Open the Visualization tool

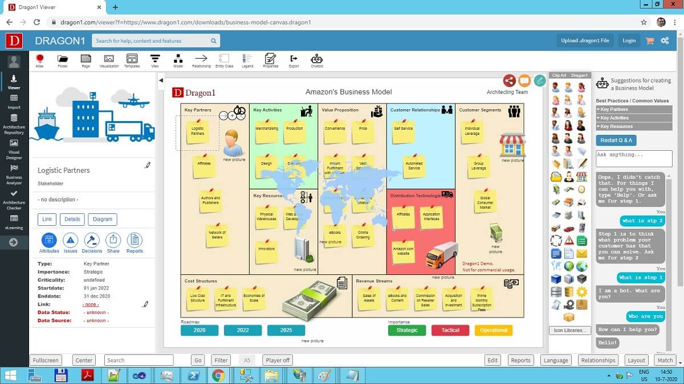pos(109,60)
